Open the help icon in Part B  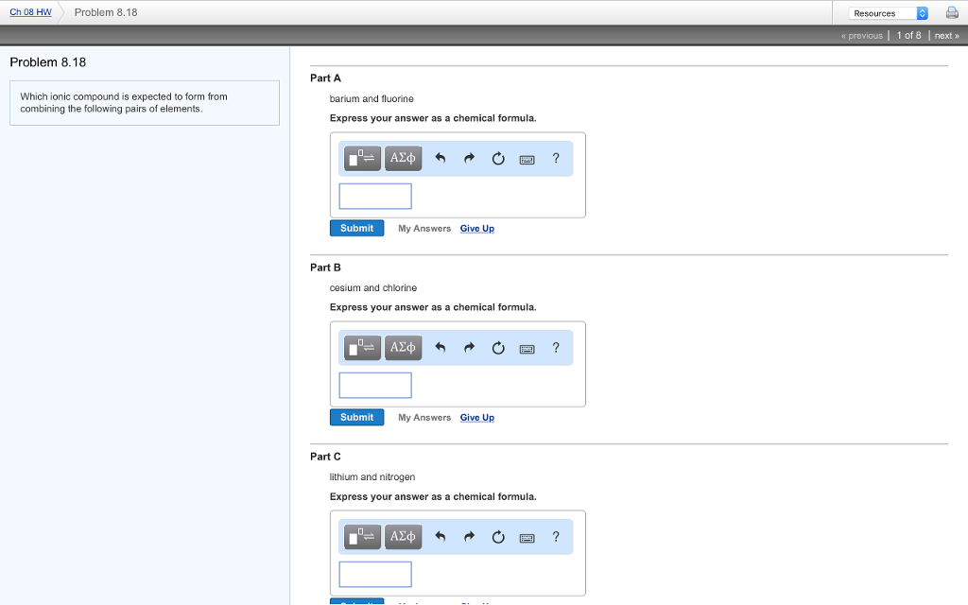click(x=556, y=348)
